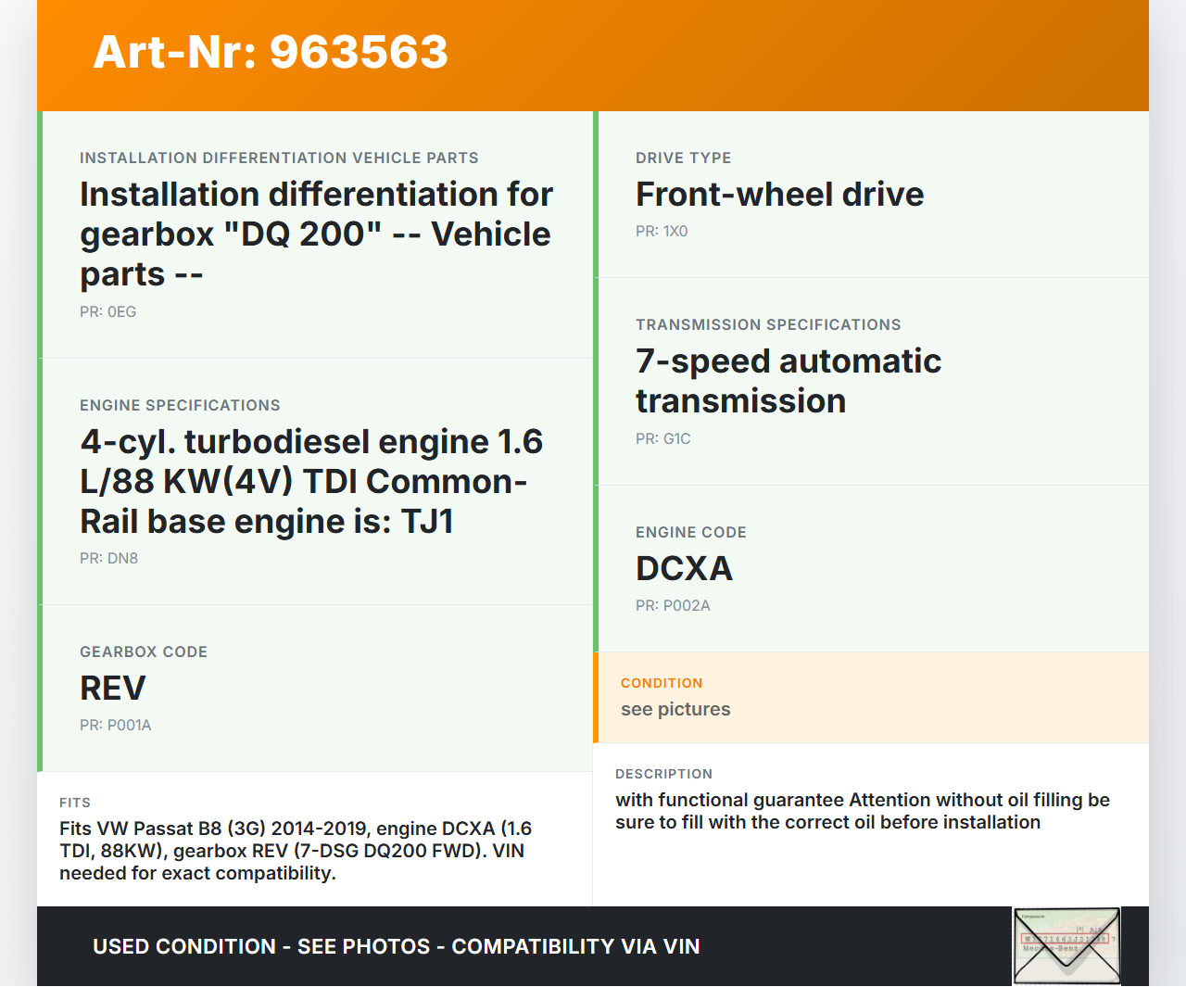Select the PR: DN8 code
This screenshot has height=987, width=1186.
[109, 559]
